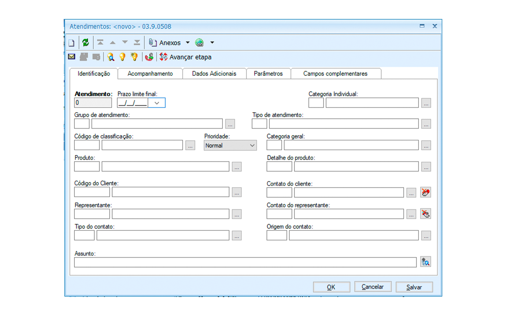Click the lightbulb with magnifier icon
This screenshot has width=506, height=316.
click(111, 57)
